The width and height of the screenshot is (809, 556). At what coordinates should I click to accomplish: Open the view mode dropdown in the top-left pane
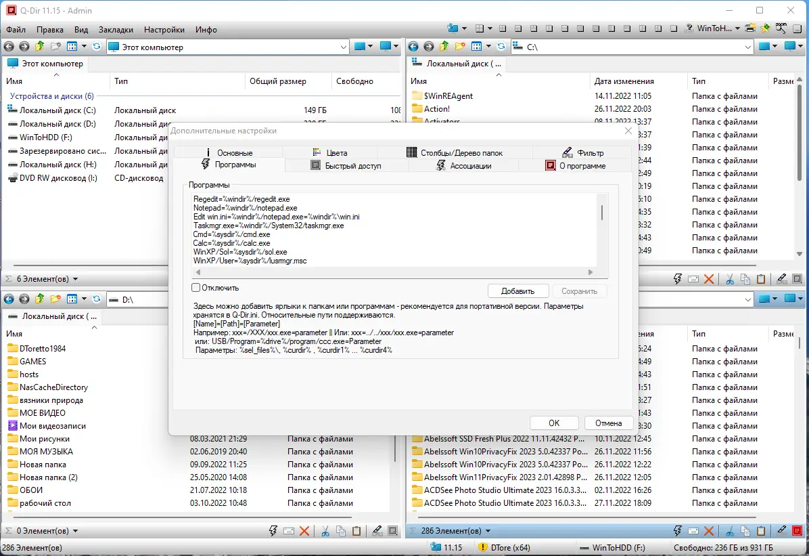coord(84,47)
